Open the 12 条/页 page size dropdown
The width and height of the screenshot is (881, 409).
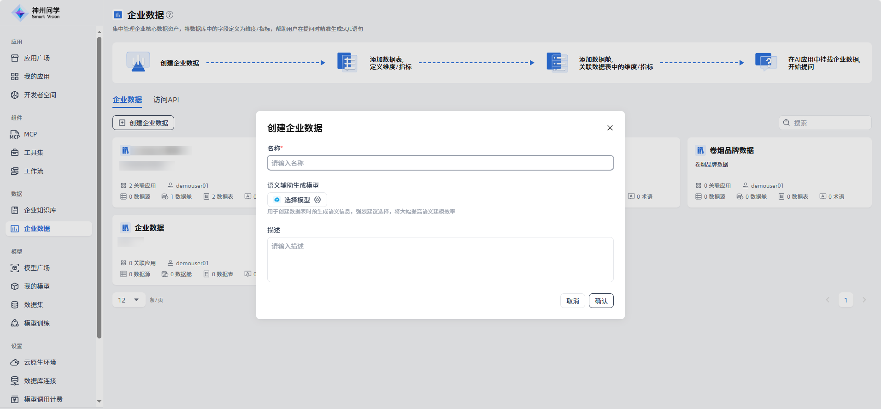pos(129,300)
